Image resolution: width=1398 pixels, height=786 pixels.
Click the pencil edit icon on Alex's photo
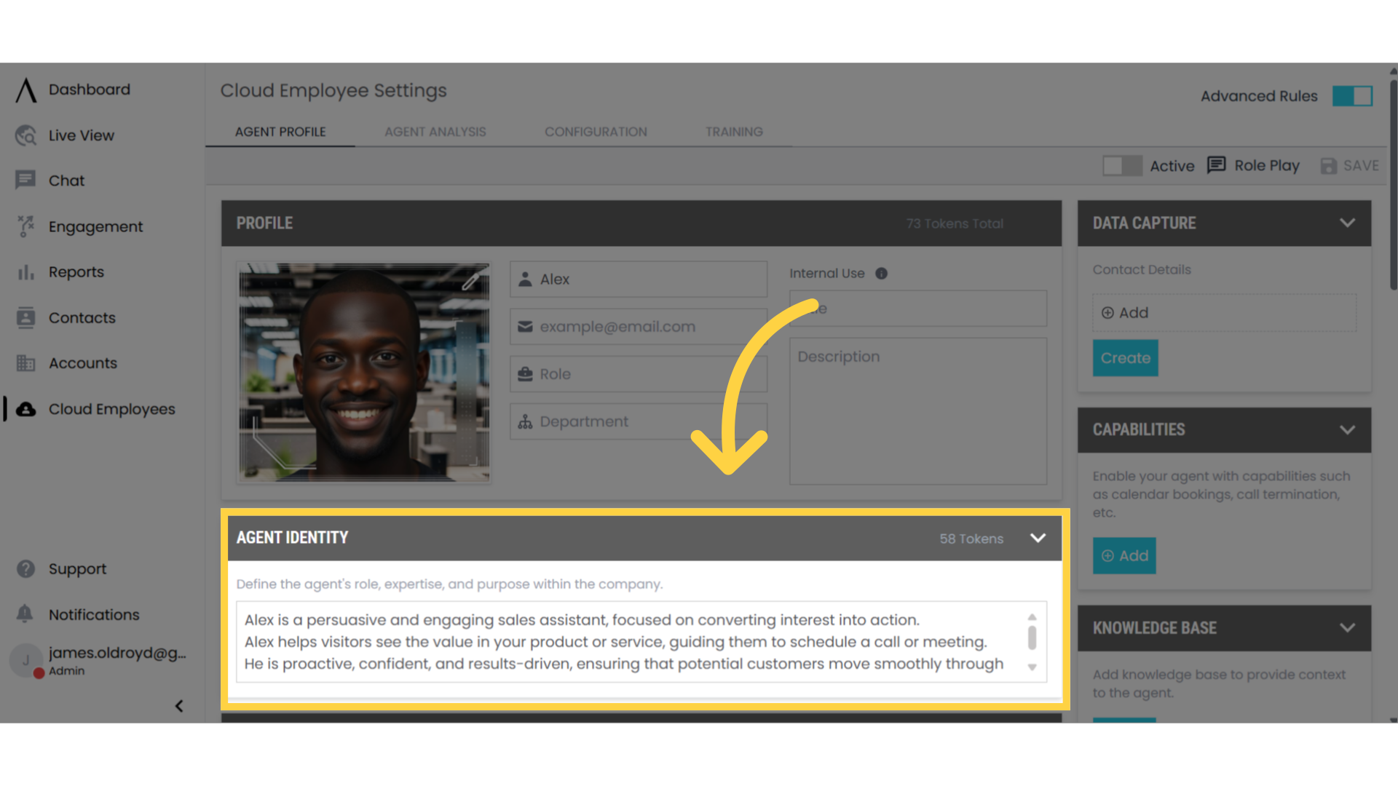[472, 280]
